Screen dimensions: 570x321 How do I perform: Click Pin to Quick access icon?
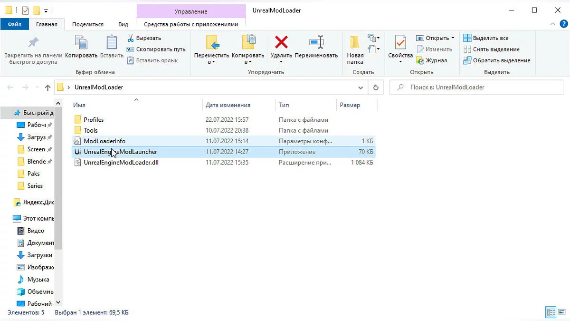[x=33, y=43]
